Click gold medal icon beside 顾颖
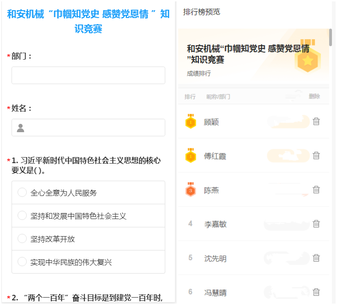 coord(191,122)
